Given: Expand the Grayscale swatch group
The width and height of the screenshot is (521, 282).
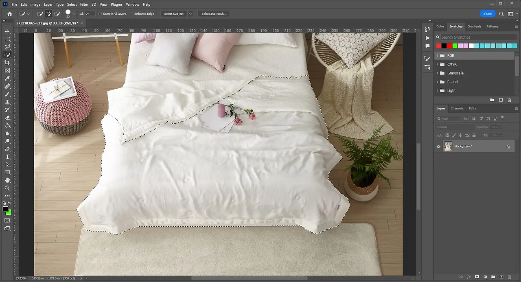Looking at the screenshot, I should click(438, 73).
